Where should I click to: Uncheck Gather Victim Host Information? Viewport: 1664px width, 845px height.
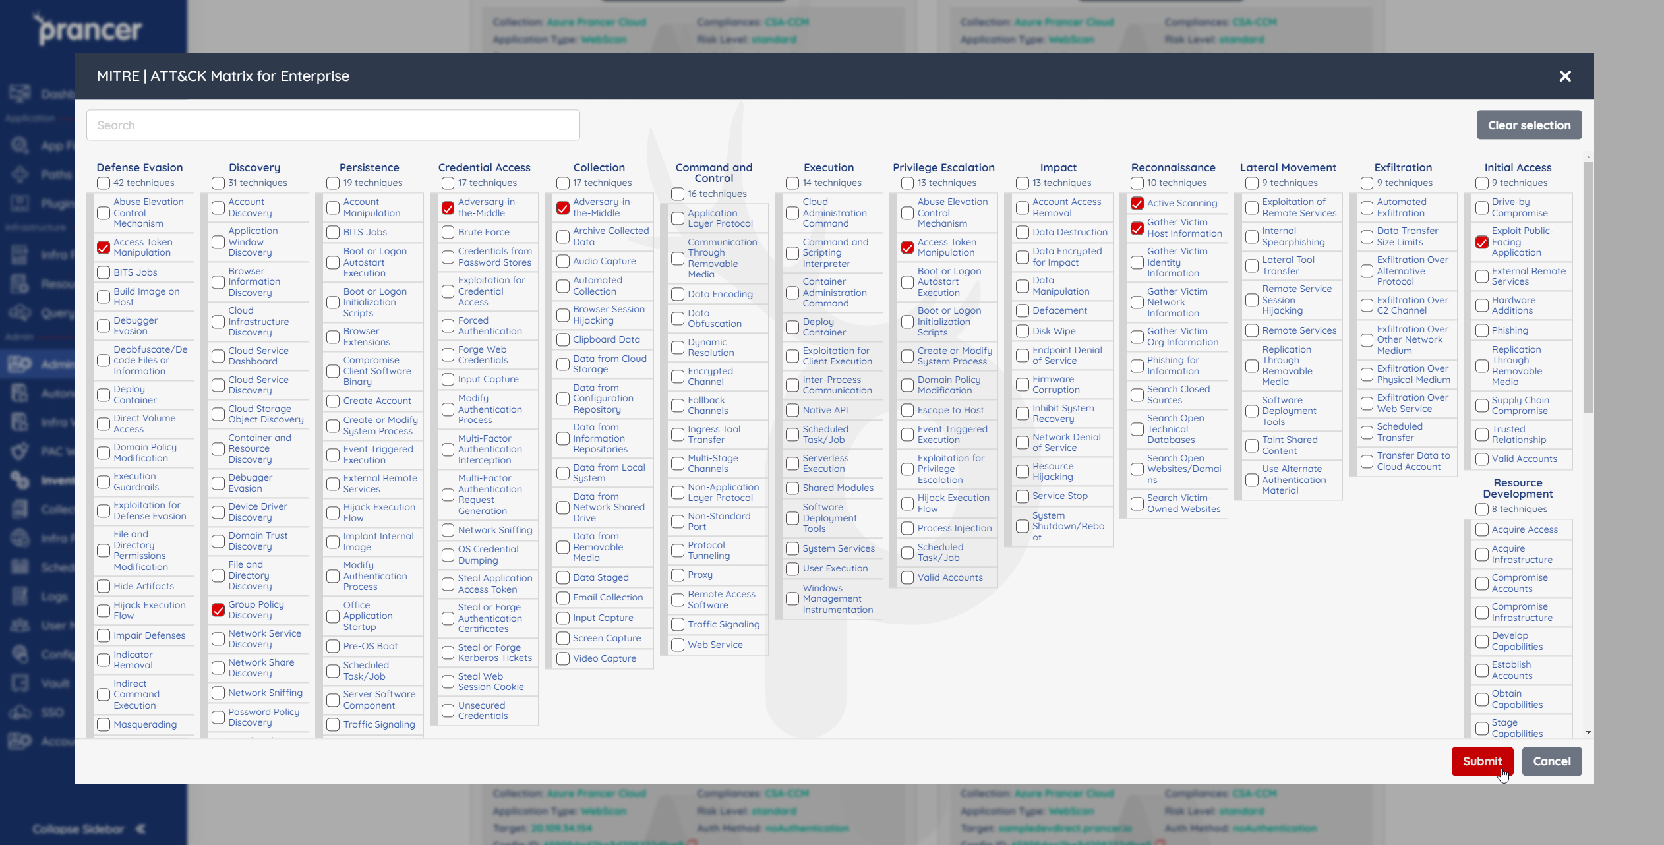click(1137, 229)
